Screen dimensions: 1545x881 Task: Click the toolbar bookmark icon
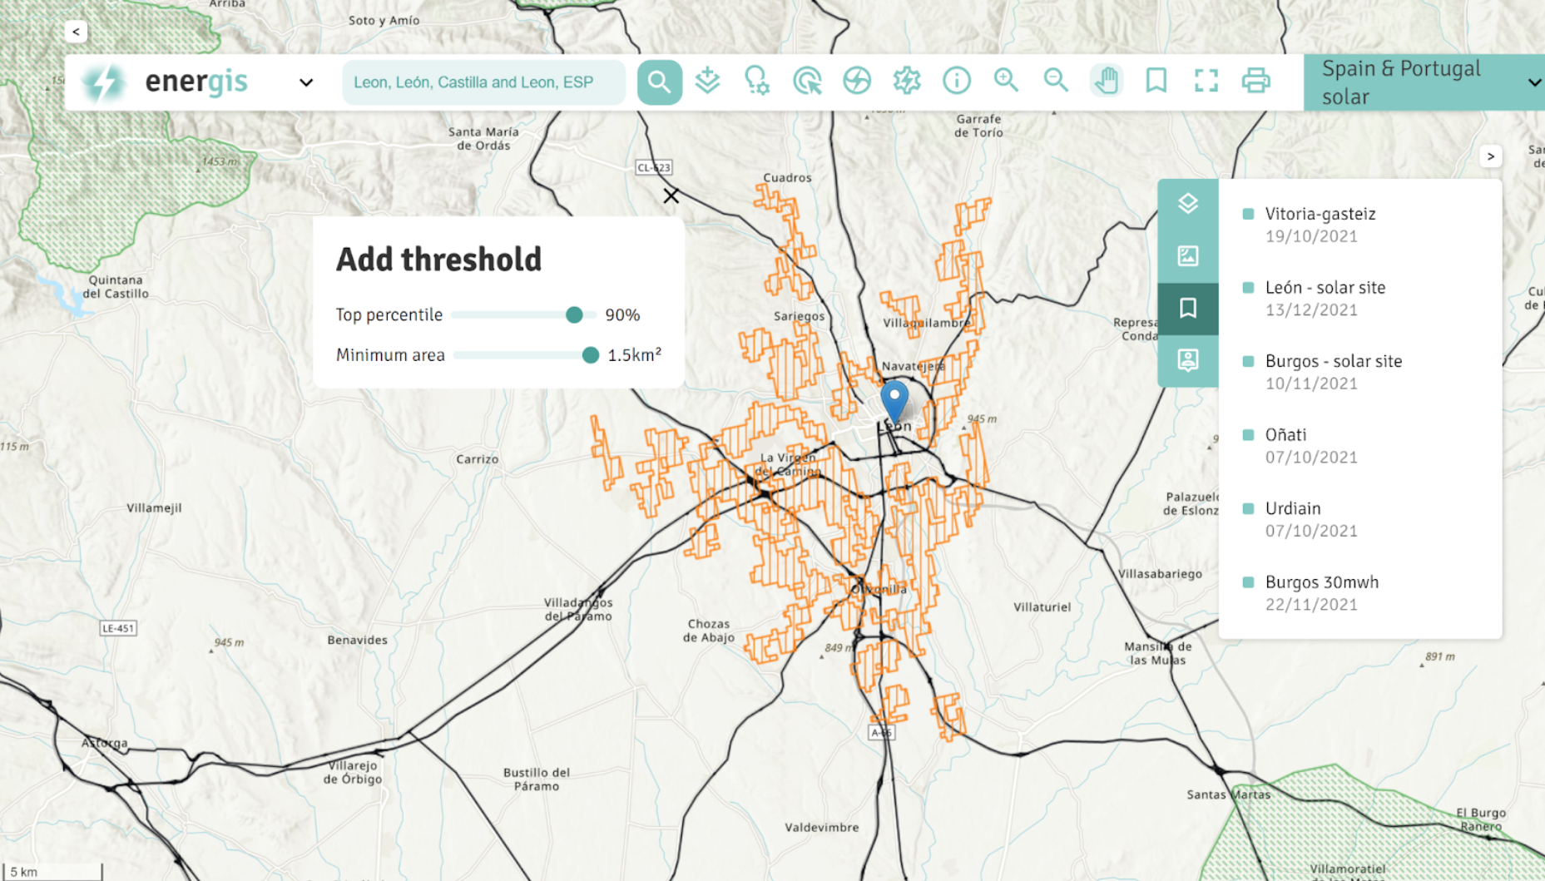[x=1156, y=82]
